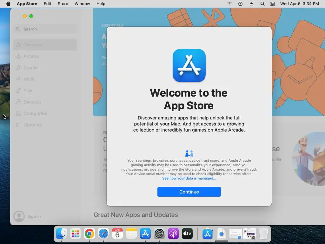This screenshot has height=244, width=325.
Task: Select Arcade in the sidebar
Action: (x=45, y=56)
